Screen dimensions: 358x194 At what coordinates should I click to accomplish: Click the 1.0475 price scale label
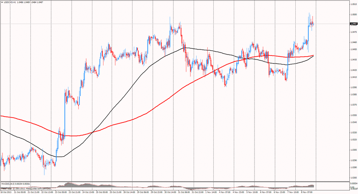tap(354, 32)
